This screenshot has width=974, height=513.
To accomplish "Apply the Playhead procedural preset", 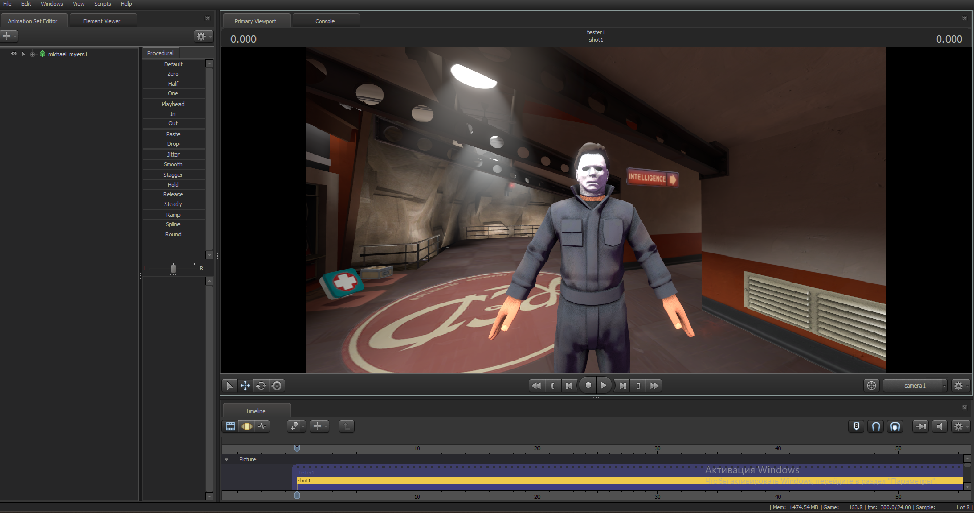I will (173, 104).
